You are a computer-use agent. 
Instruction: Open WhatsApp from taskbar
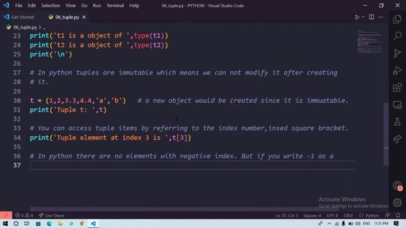click(71, 224)
